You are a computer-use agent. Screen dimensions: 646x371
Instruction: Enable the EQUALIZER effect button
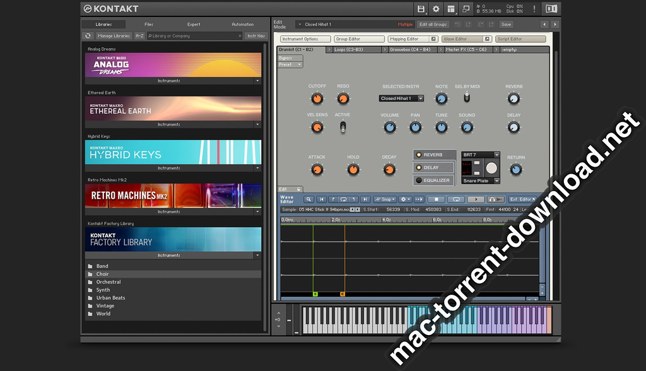pyautogui.click(x=434, y=180)
